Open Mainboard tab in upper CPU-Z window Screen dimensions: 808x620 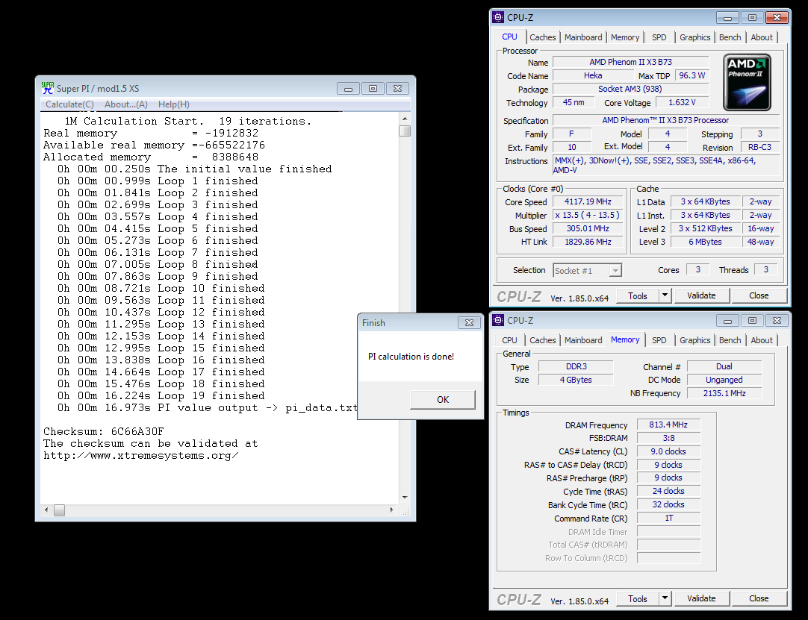coord(583,37)
